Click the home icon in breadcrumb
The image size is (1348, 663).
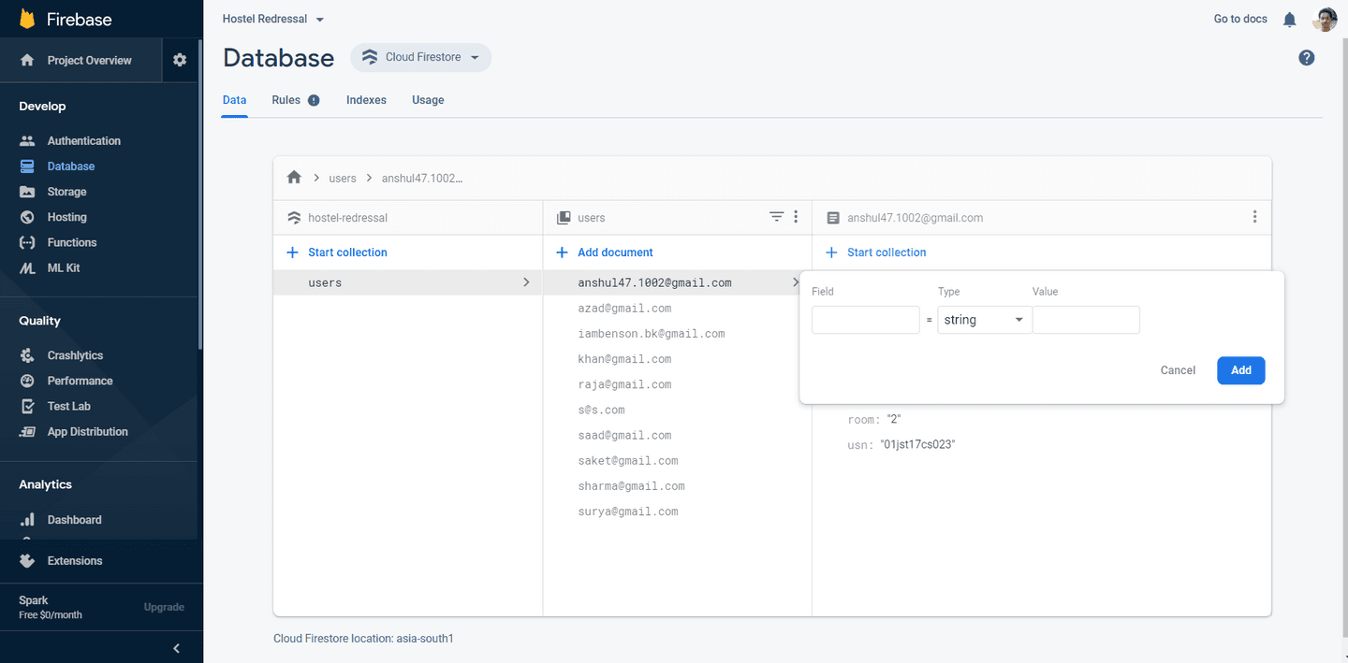[294, 178]
